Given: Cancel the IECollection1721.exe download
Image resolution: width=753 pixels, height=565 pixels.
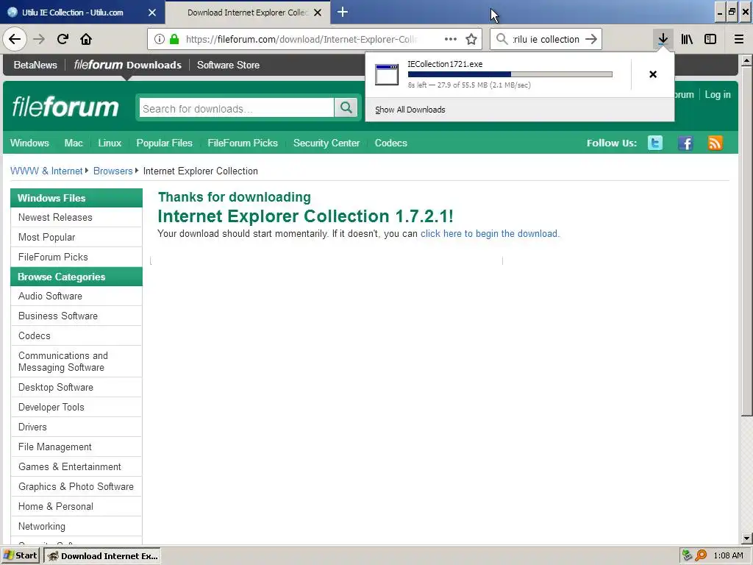Looking at the screenshot, I should click(x=653, y=74).
